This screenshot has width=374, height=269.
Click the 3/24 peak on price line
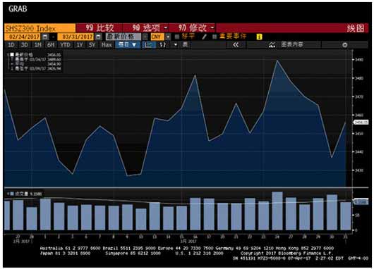[277, 61]
